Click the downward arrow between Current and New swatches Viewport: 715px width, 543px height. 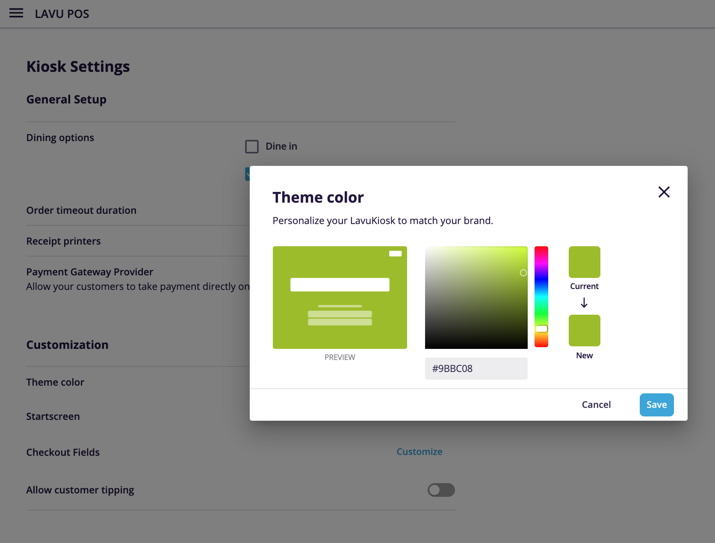[x=584, y=303]
